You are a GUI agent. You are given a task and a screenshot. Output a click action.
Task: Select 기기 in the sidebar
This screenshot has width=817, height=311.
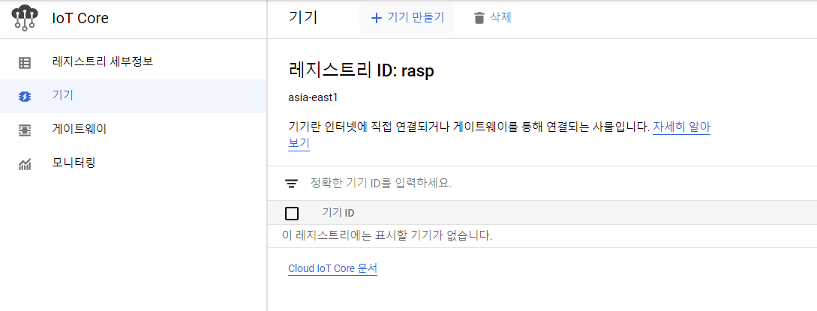(x=134, y=96)
